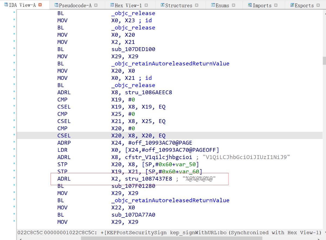Click the Enums tab icon

[213, 5]
